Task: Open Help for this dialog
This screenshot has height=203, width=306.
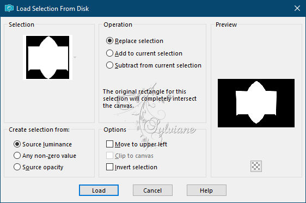Action: [206, 190]
